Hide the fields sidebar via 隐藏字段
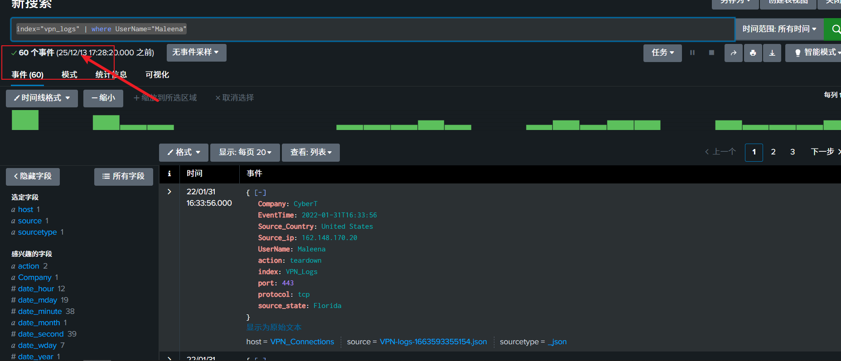 coord(33,176)
